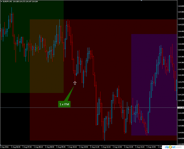184x149 pixels.
Task: Open the chart menu triangle beside EURJPY,M5
Action: pyautogui.click(x=1, y=1)
